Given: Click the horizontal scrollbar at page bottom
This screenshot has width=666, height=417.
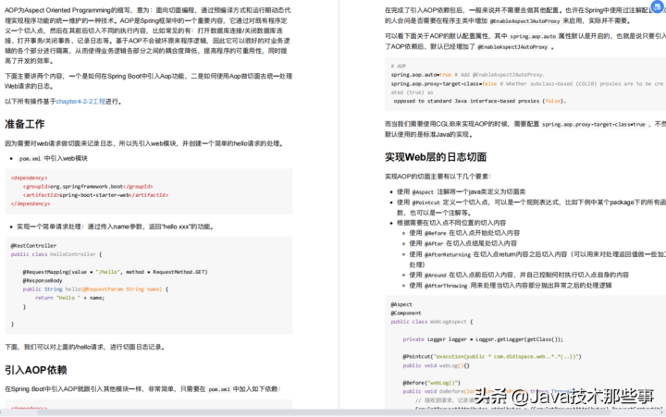Looking at the screenshot, I should pos(323,411).
